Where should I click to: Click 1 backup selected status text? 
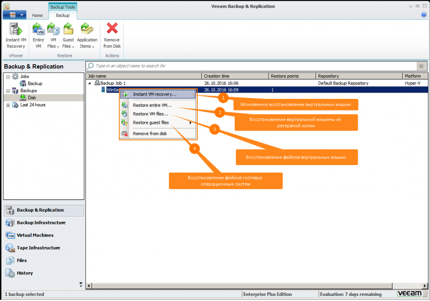[x=25, y=295]
